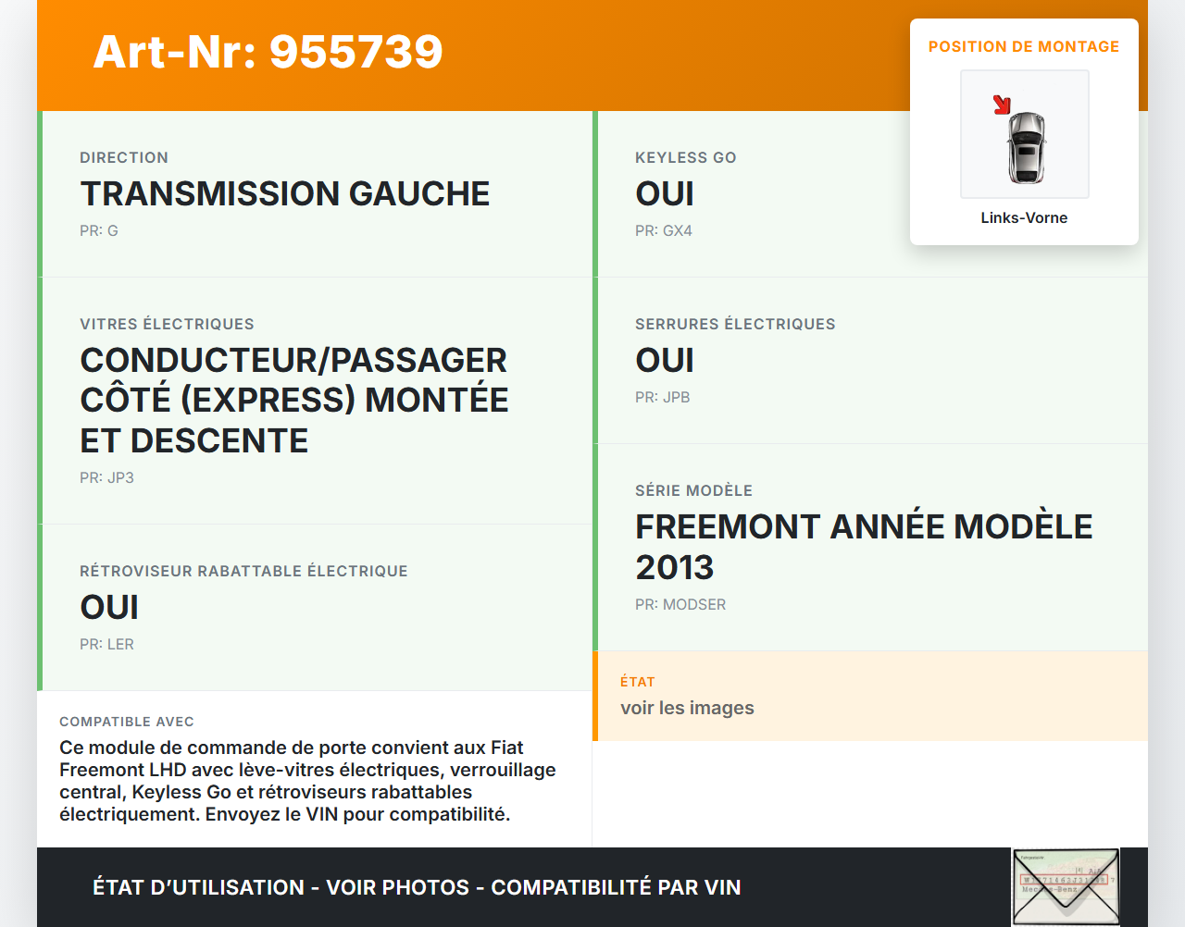Click the footer text "ÉTAT D'UTILISATION - VOIR PHOTOS - COMPATIBILITÉ PAR VIN"
This screenshot has height=927, width=1185.
coord(417,887)
